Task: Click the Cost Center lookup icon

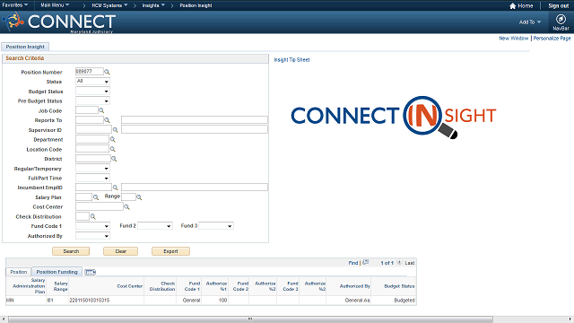Action: (126, 207)
